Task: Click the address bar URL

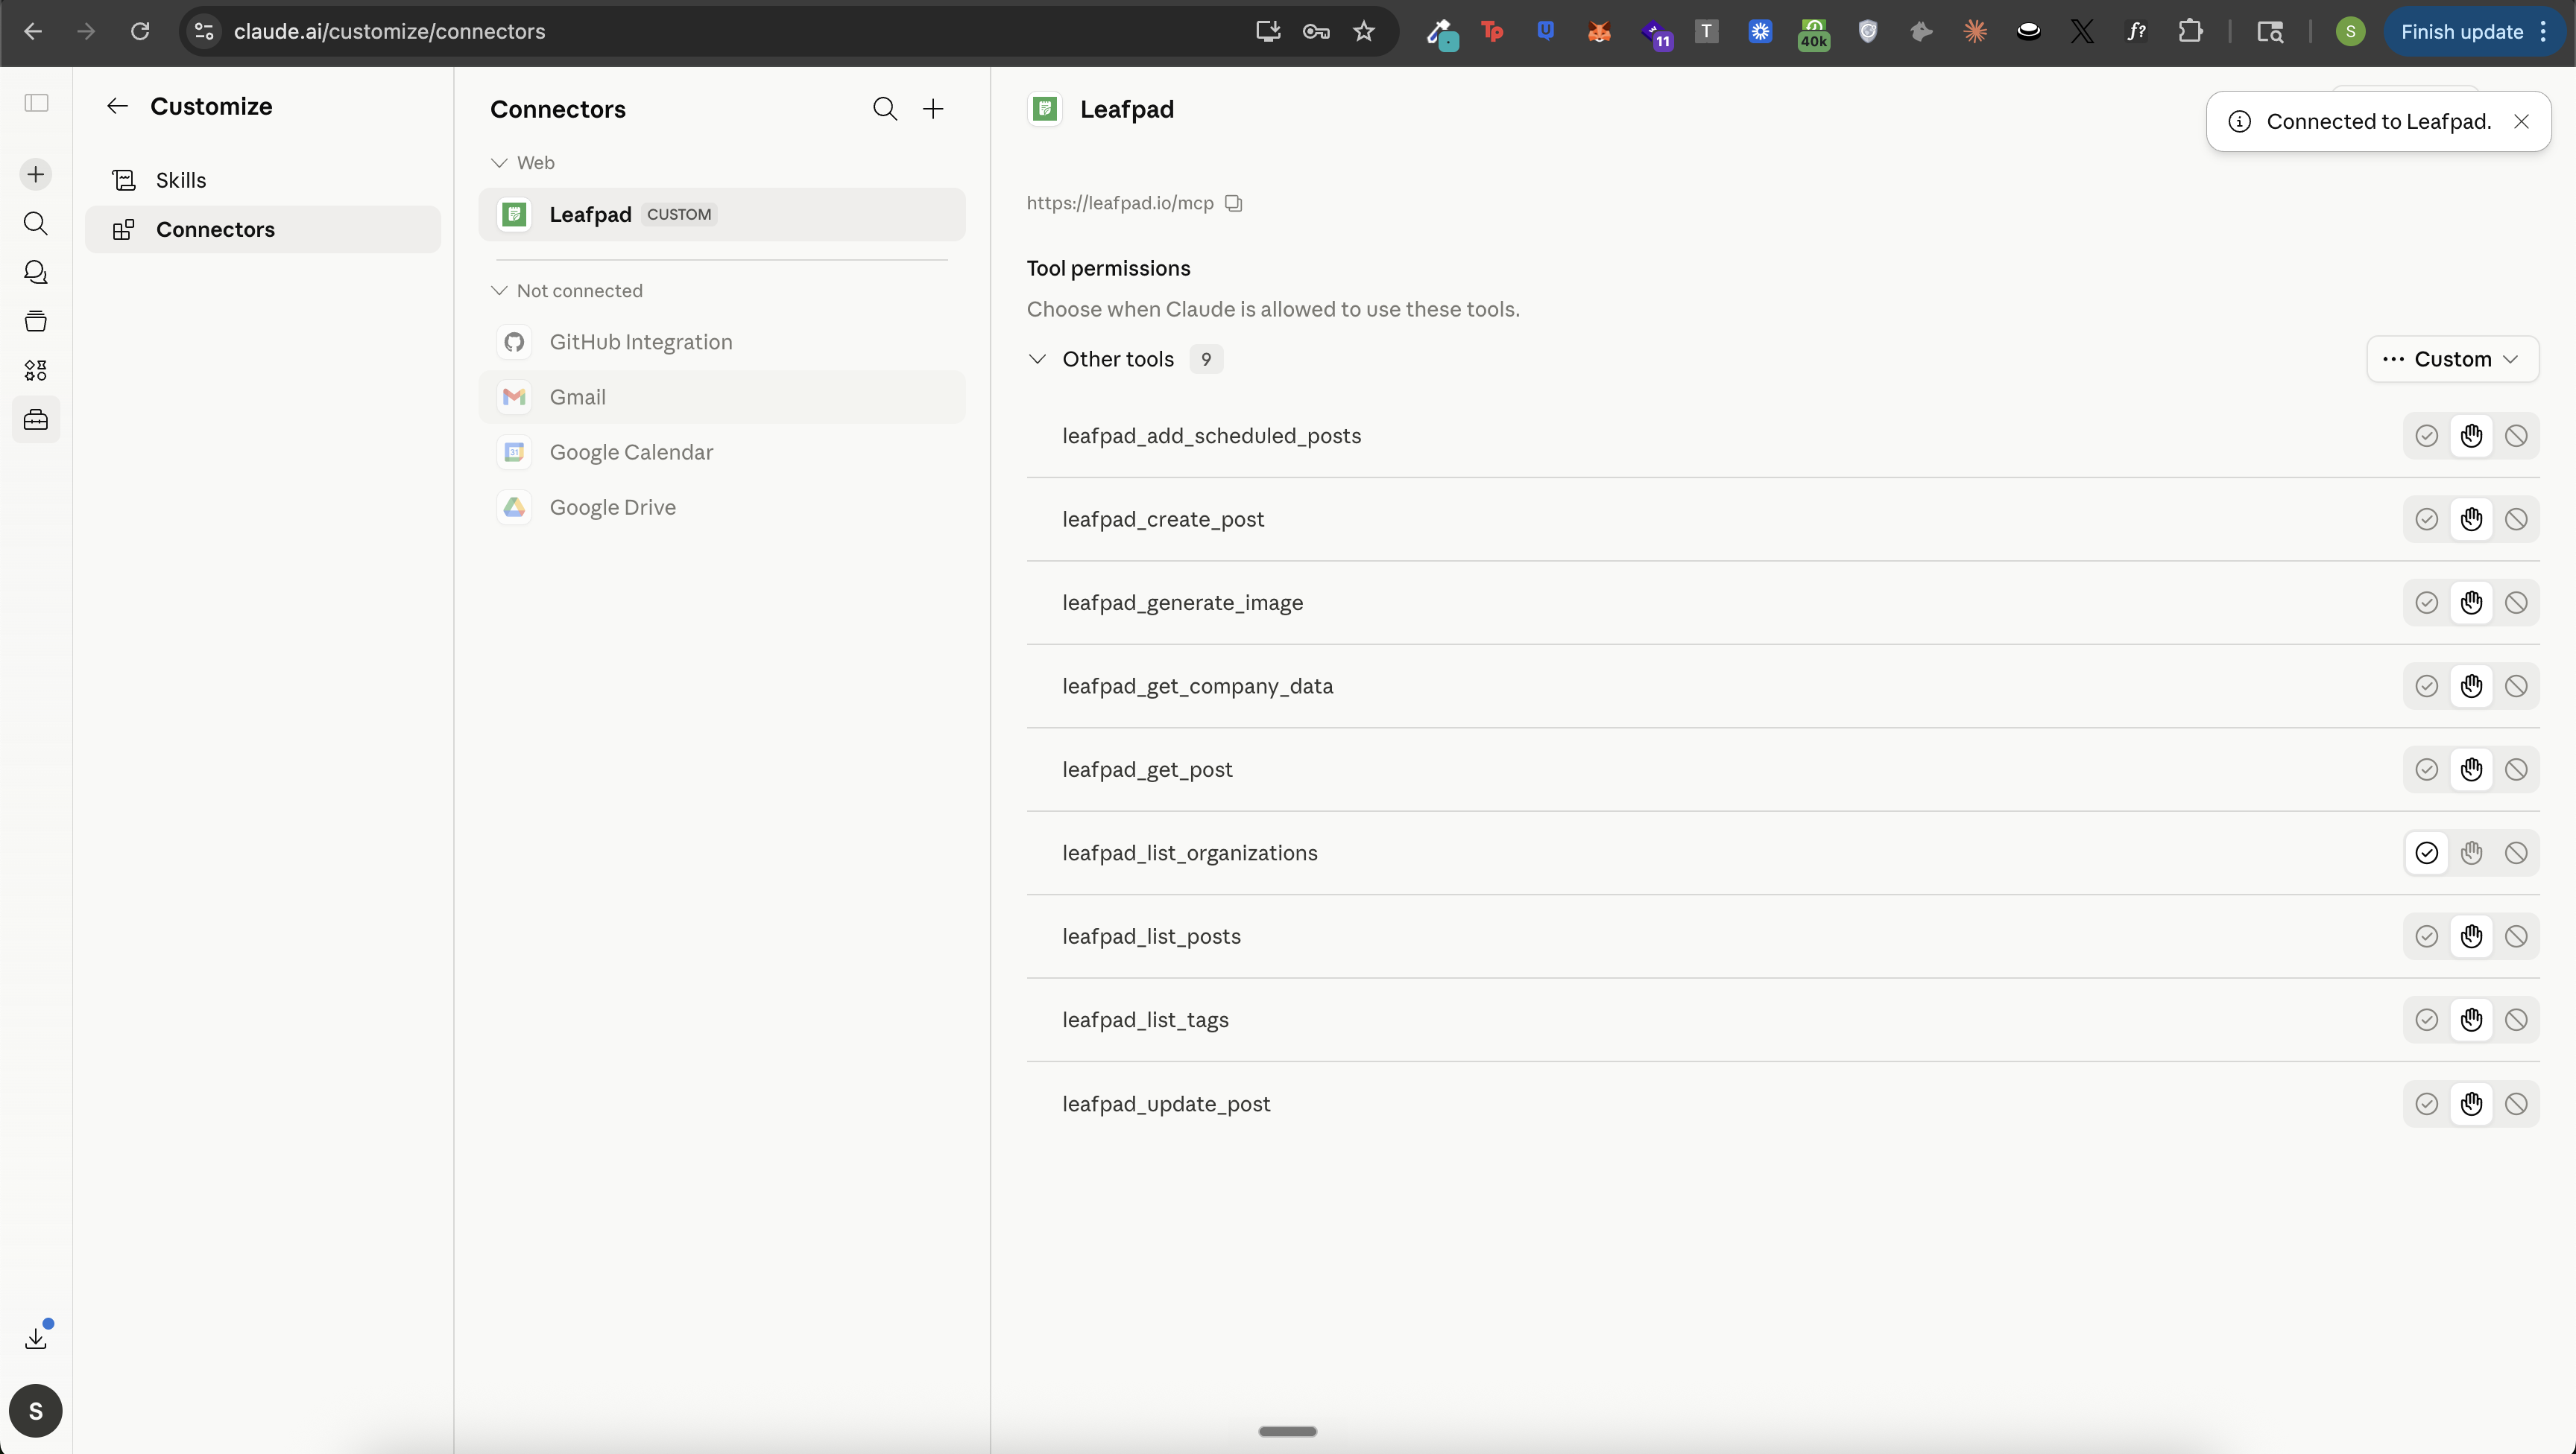Action: pos(389,31)
